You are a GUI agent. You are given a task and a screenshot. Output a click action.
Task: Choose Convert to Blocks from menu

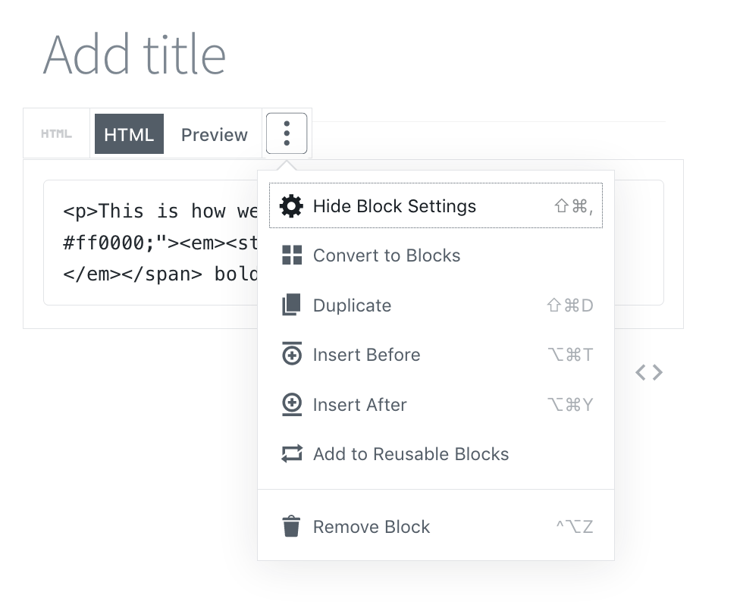tap(387, 255)
